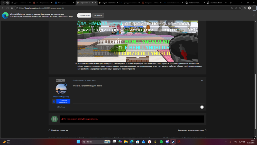Open the Maxx username profile link

(x=60, y=80)
